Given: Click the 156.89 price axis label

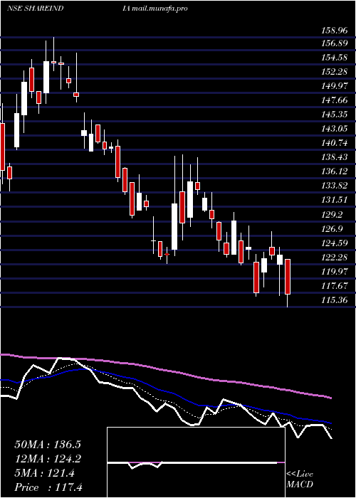Looking at the screenshot, I should (335, 43).
